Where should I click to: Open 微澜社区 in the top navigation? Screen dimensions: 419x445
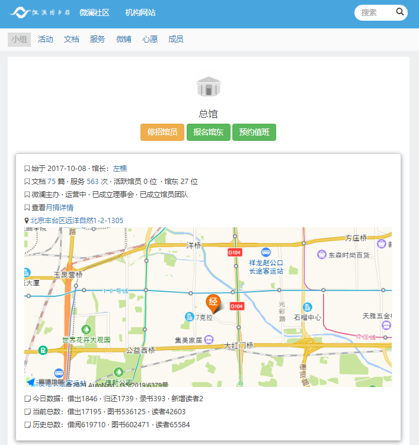point(94,12)
